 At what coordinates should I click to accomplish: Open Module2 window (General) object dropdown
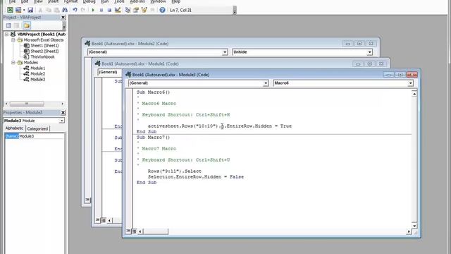pos(225,52)
